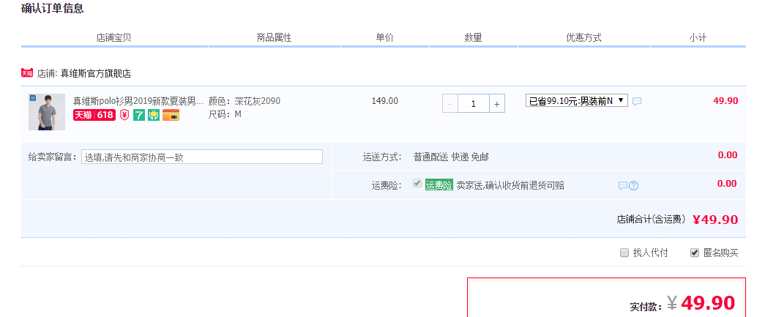Image resolution: width=776 pixels, height=317 pixels.
Task: Click the item subtotal 49.90
Action: [725, 101]
